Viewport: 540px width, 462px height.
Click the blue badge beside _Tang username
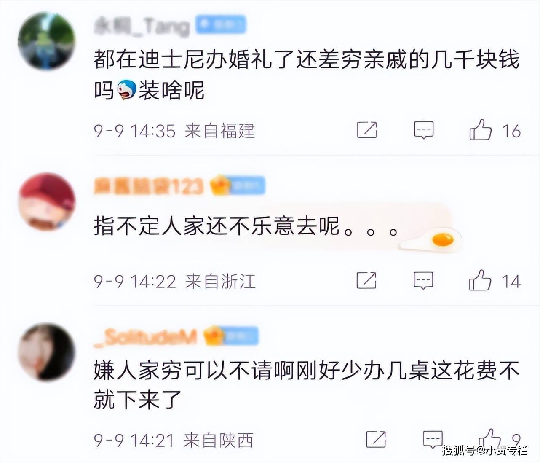click(221, 25)
